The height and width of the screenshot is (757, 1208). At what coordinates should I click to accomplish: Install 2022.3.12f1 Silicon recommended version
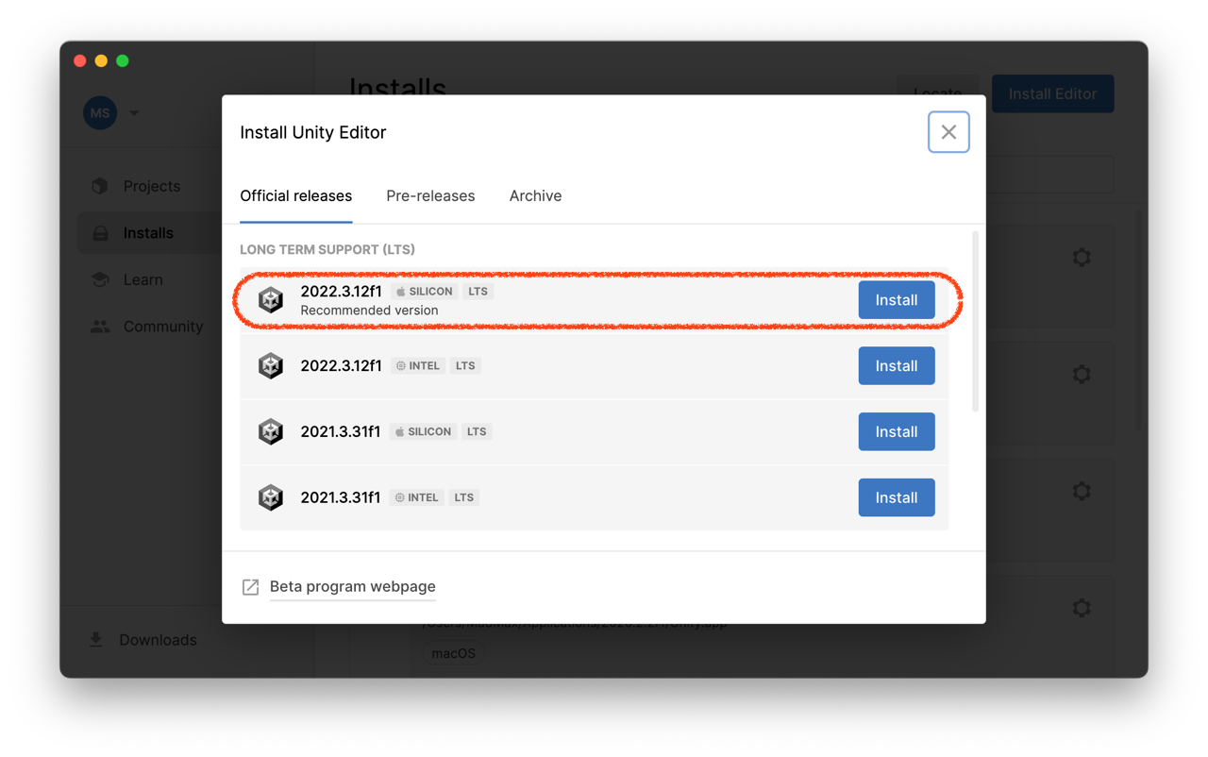897,300
